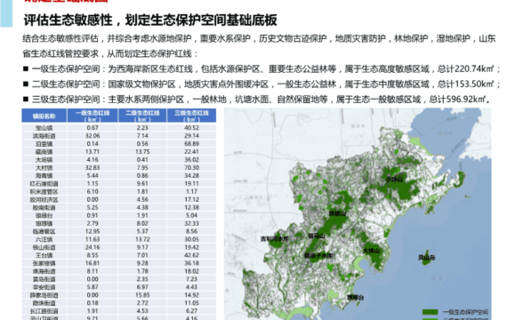Select the 铁山街道 row name cell
The width and height of the screenshot is (507, 320).
[44, 247]
